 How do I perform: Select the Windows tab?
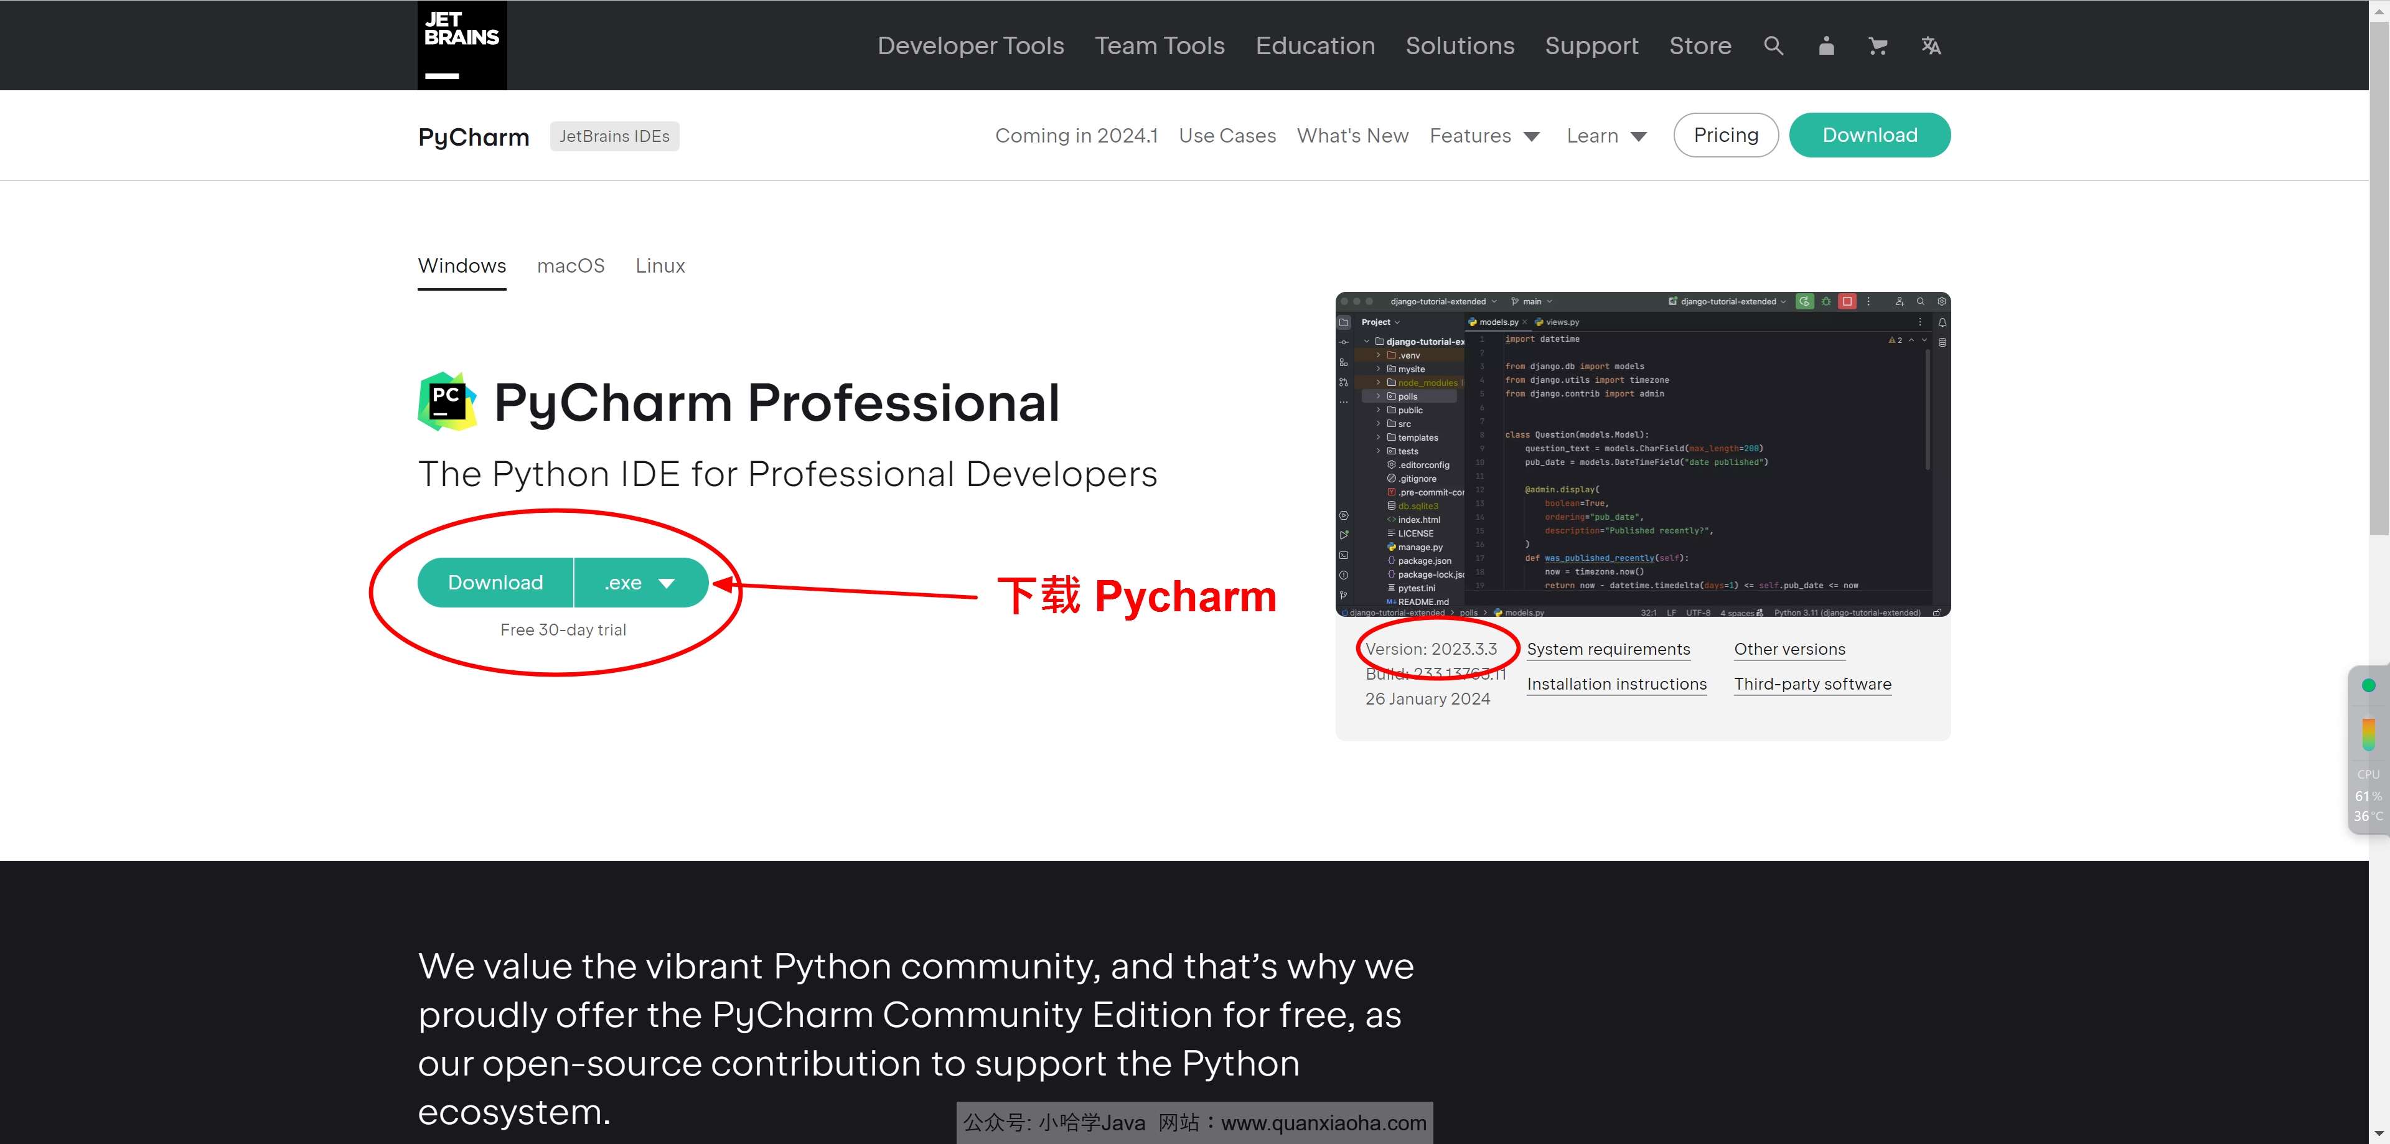(x=461, y=266)
